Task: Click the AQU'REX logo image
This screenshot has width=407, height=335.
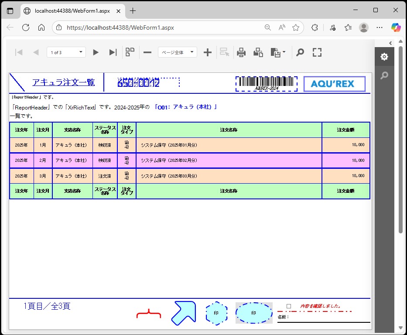Action: [x=334, y=84]
